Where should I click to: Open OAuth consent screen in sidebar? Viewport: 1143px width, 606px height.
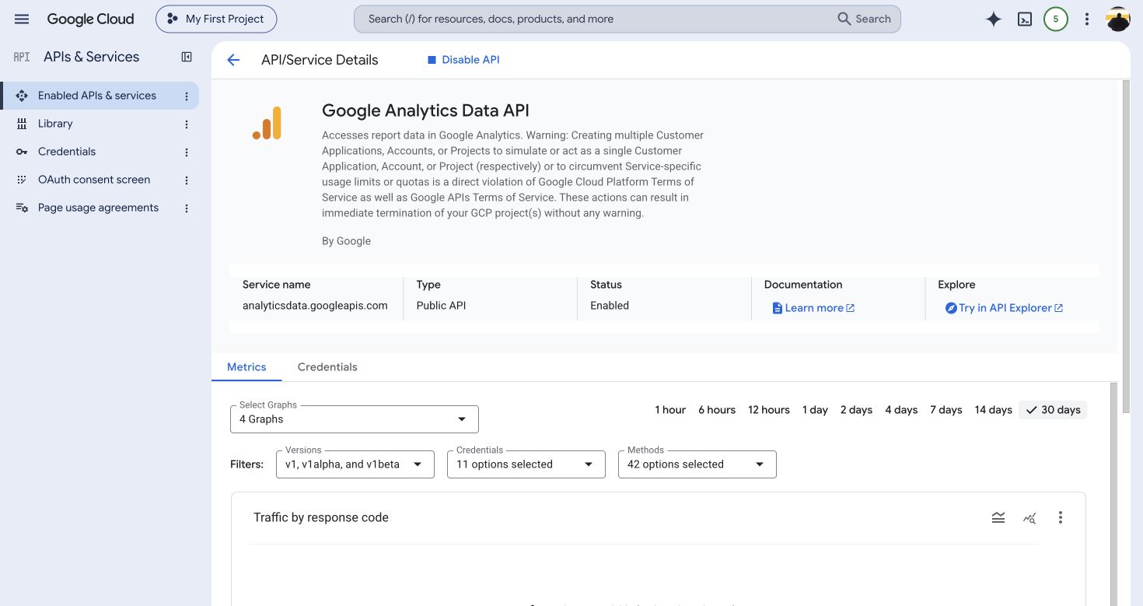coord(94,180)
